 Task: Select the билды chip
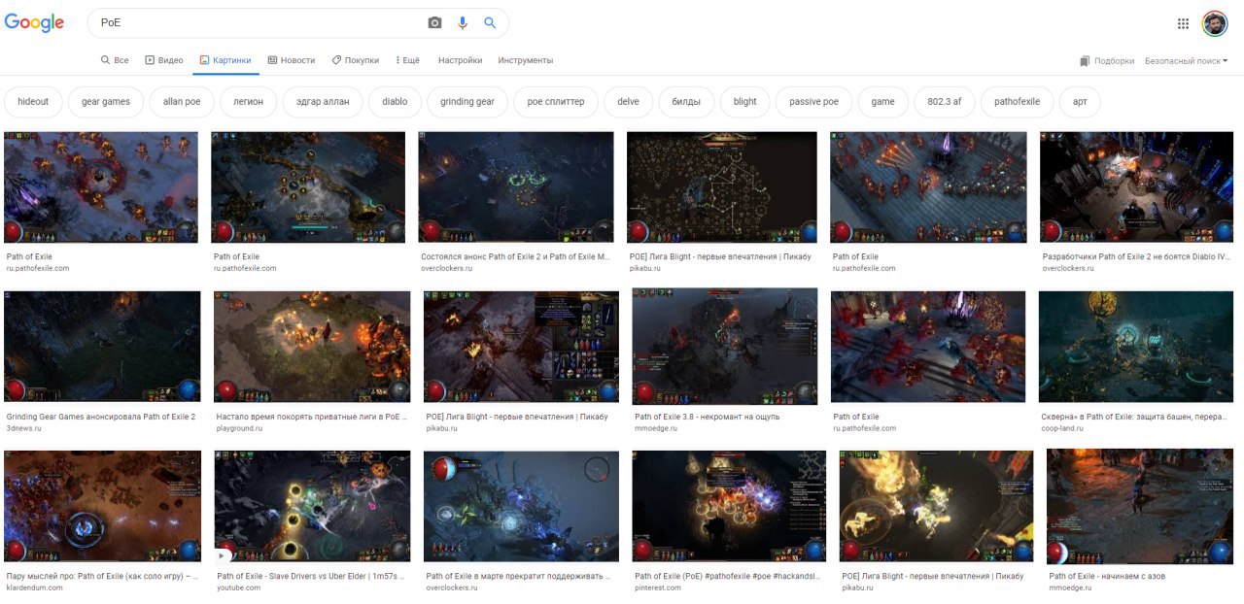(x=687, y=102)
